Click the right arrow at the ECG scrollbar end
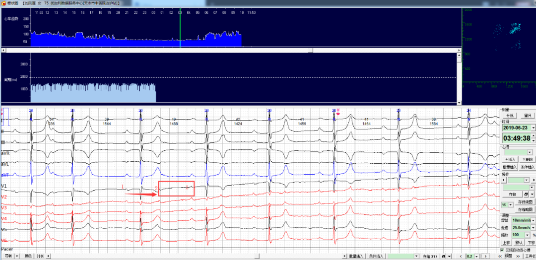Image resolution: width=536 pixels, height=260 pixels. coord(344,256)
